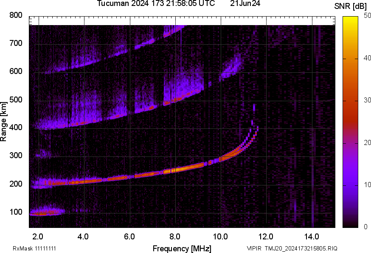The width and height of the screenshot is (371, 253).
Task: Click the 0 label on SNR colorbar
Action: [x=365, y=227]
